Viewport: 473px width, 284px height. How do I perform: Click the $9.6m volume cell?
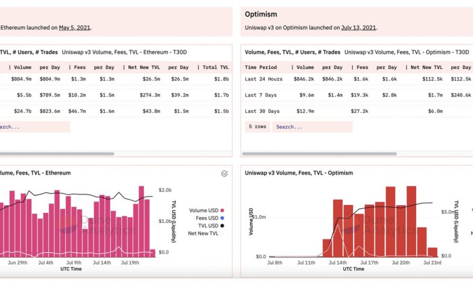(x=307, y=95)
